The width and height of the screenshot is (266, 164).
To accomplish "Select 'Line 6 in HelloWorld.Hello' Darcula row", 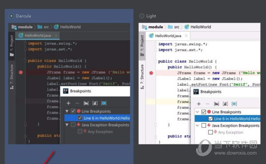I will pos(97,118).
